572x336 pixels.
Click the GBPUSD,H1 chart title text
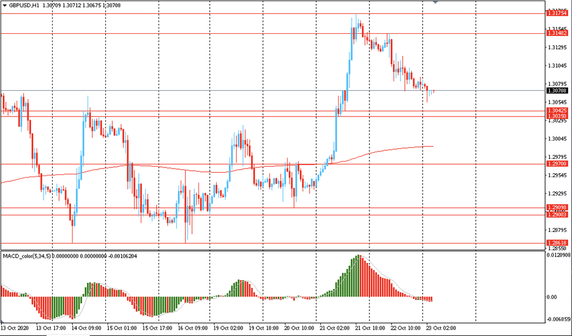click(23, 5)
